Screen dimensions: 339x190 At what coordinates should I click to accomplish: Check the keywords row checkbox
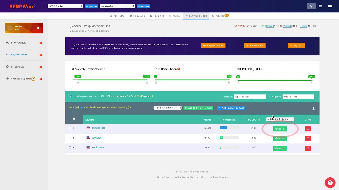(x=70, y=138)
